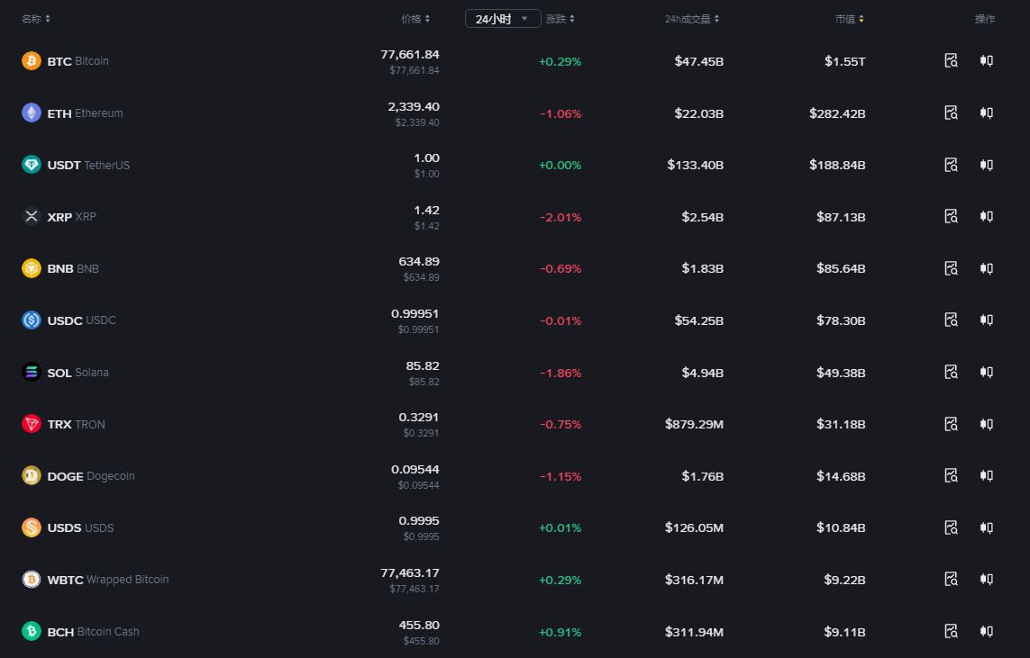
Task: Click the Dogecoin coin logo
Action: 31,475
